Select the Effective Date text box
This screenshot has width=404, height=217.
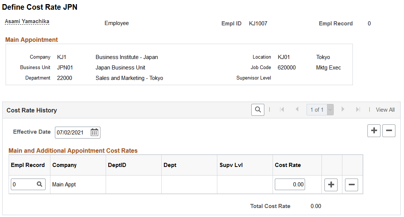point(71,132)
